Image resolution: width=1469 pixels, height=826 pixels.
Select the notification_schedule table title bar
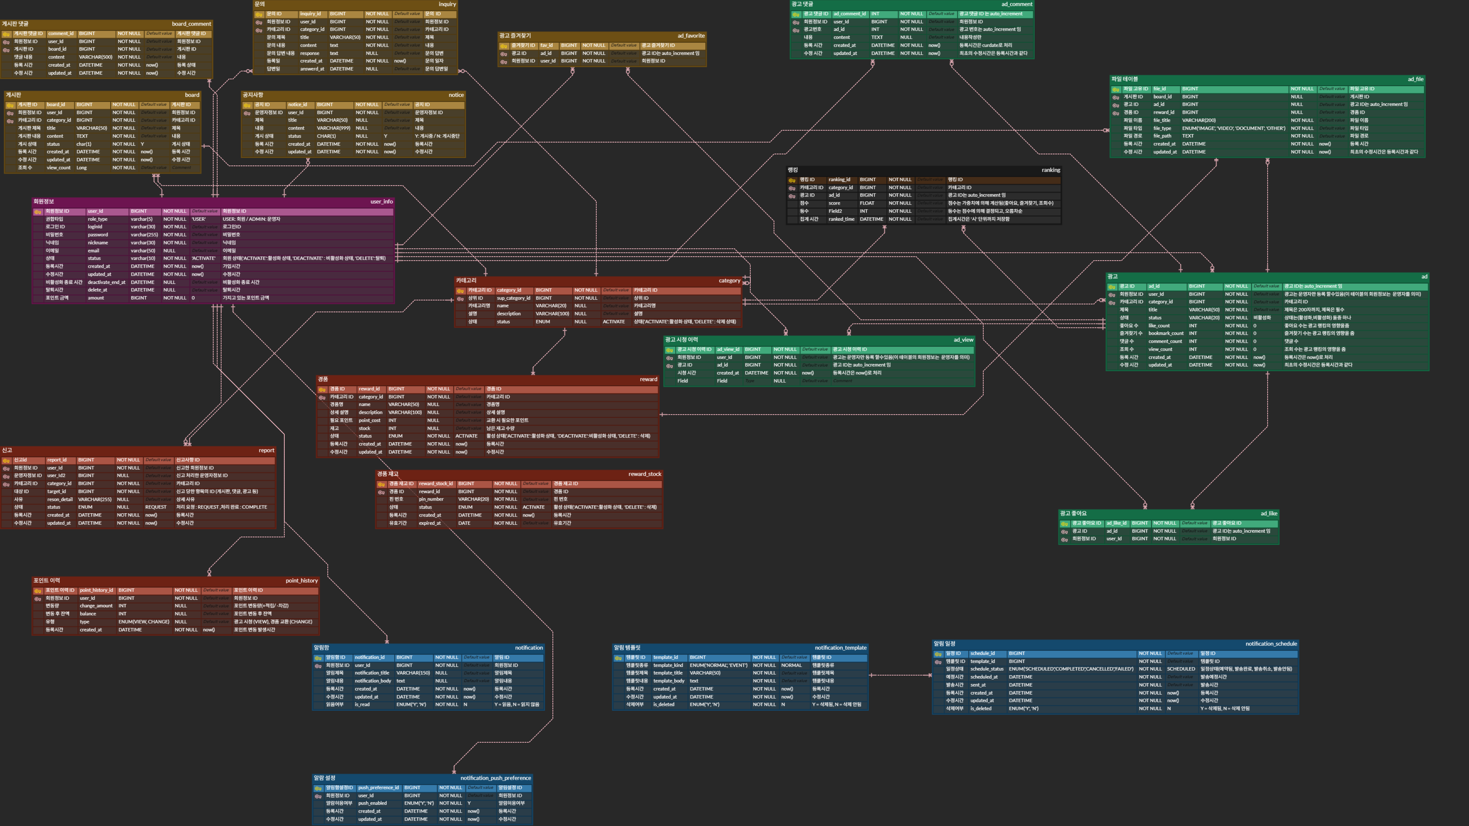[x=1115, y=644]
